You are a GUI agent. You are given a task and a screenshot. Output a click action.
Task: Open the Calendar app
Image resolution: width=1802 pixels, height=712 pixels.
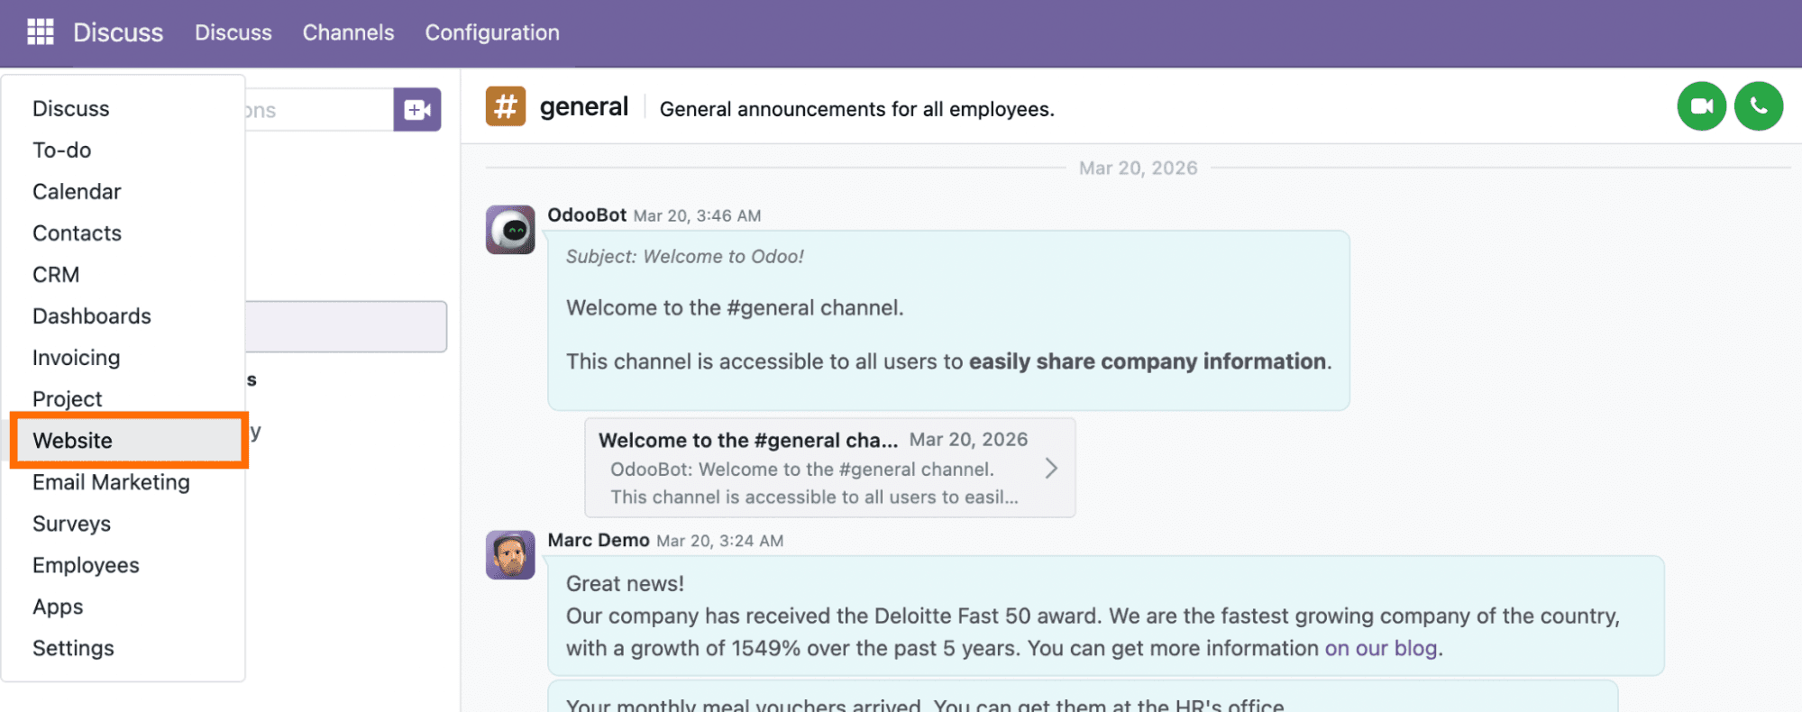[77, 192]
